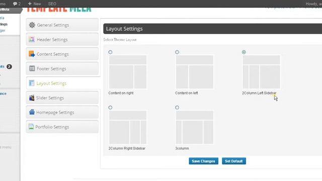Click the Save Changes button
This screenshot has width=322, height=181.
coord(203,161)
